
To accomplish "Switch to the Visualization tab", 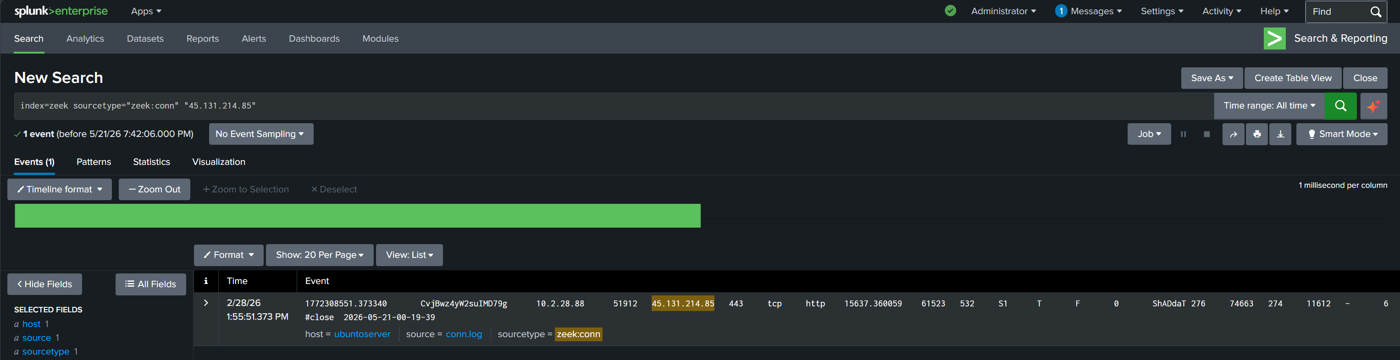I will click(218, 162).
